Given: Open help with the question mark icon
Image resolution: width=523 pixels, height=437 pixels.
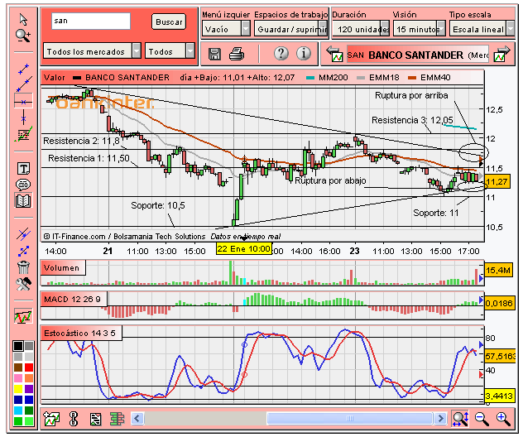Looking at the screenshot, I should (281, 53).
